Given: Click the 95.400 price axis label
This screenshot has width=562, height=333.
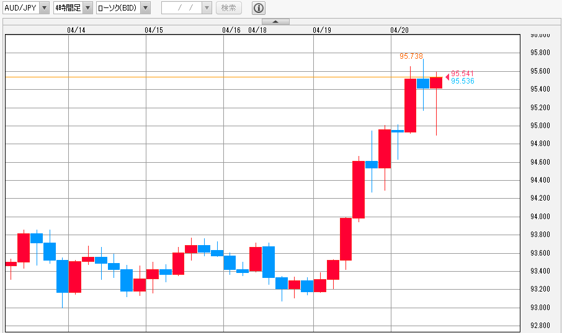Looking at the screenshot, I should click(x=540, y=89).
